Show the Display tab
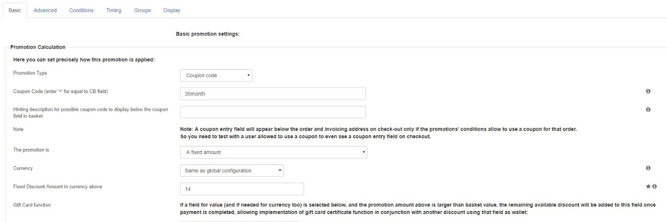The width and height of the screenshot is (667, 222). point(172,11)
